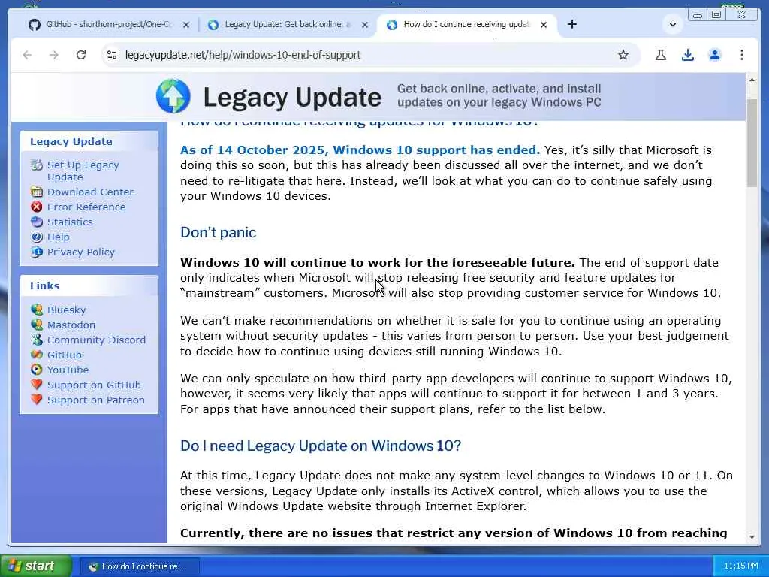Close the Legacy Update: Get back online tab

(364, 25)
